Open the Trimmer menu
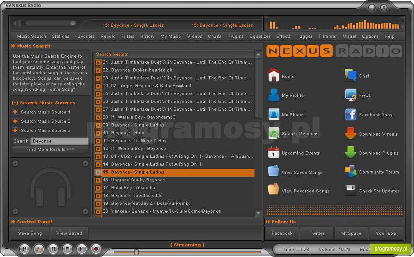 point(327,36)
